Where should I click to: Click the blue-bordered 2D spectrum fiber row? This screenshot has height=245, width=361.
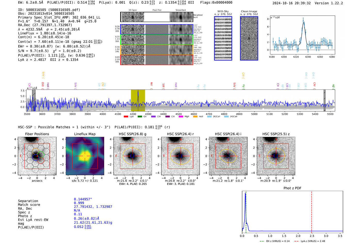[157, 29]
